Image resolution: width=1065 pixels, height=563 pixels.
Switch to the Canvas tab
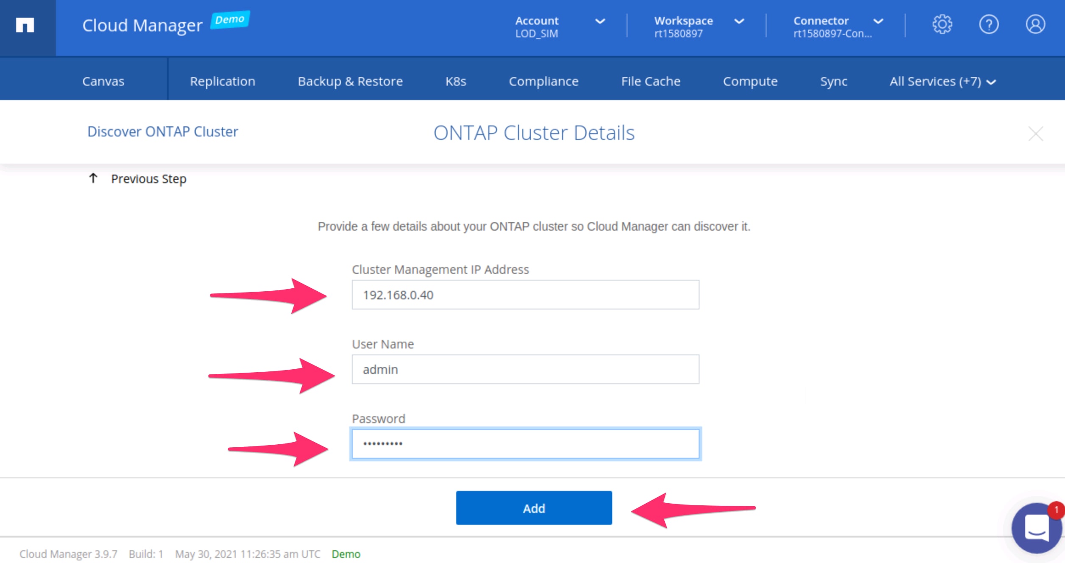point(103,81)
